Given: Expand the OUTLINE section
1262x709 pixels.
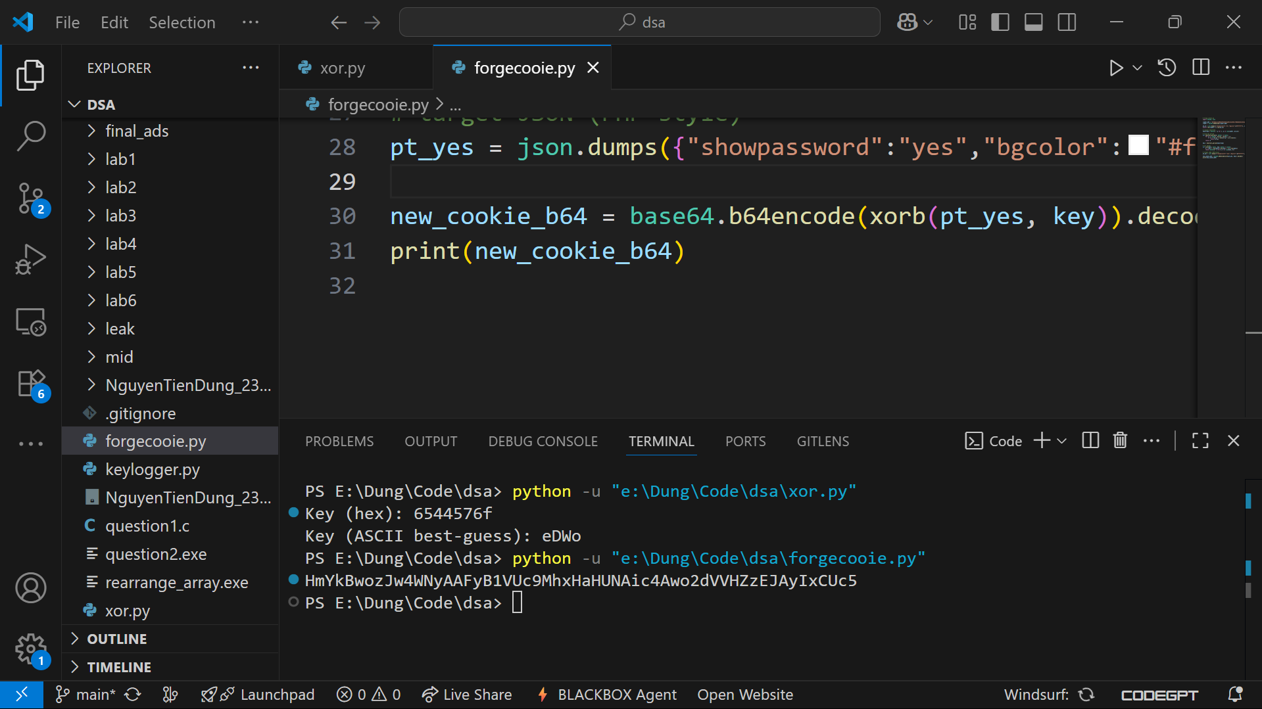Looking at the screenshot, I should [x=117, y=639].
